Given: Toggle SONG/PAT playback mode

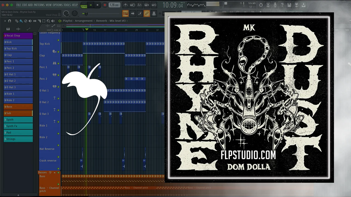Looking at the screenshot, I should (84, 5).
